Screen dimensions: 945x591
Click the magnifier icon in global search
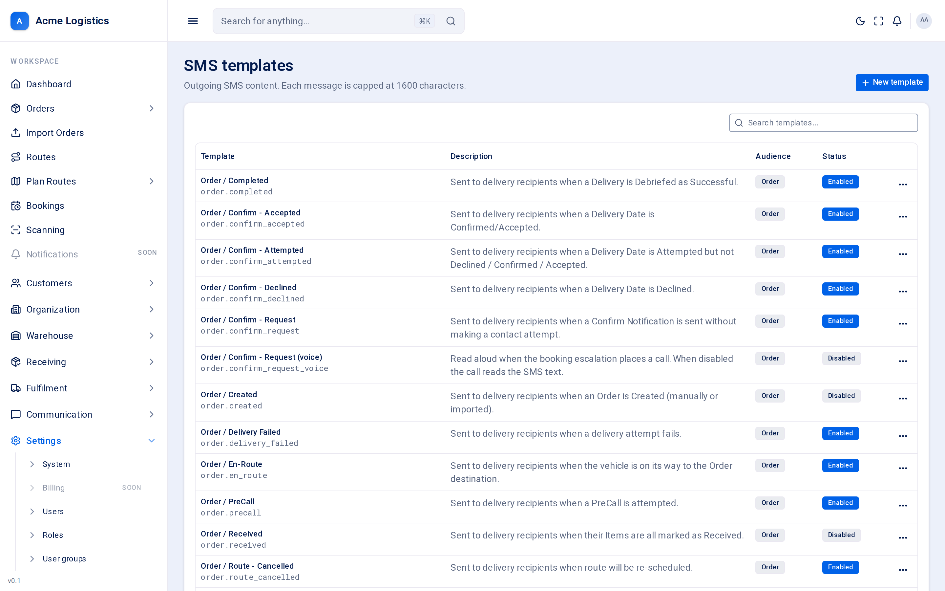451,21
